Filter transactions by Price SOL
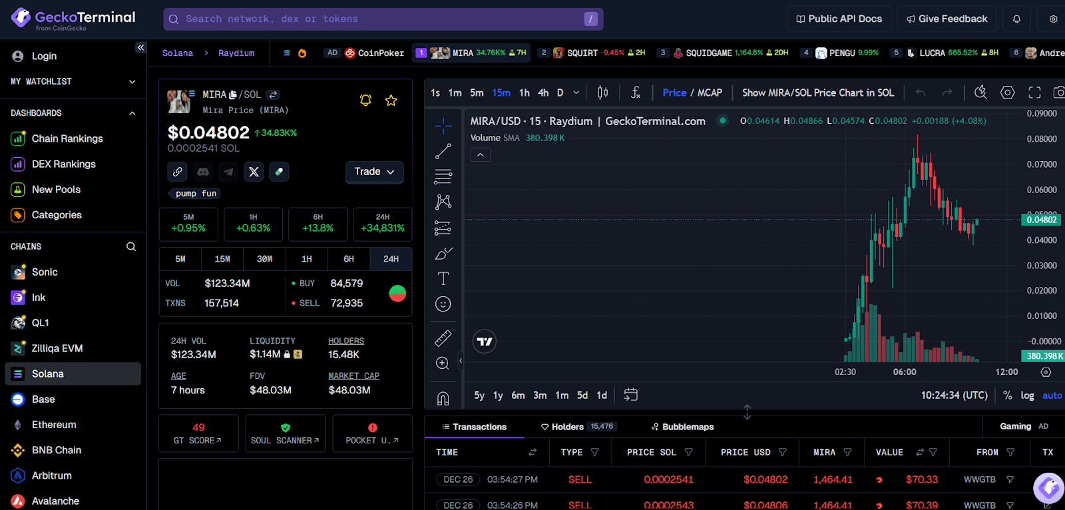The height and width of the screenshot is (510, 1065). point(689,452)
